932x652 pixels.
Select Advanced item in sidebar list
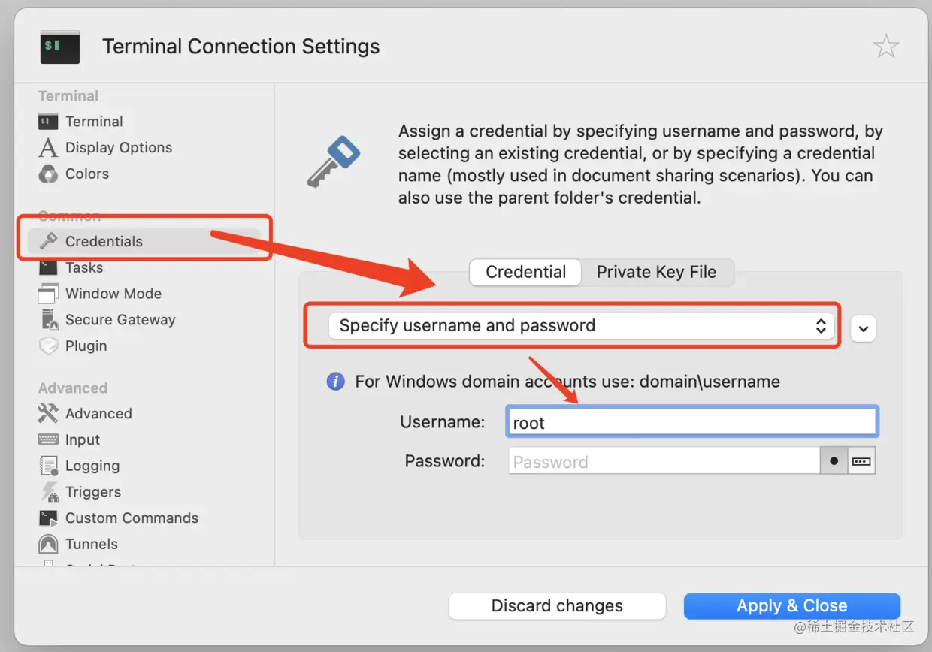pyautogui.click(x=98, y=414)
